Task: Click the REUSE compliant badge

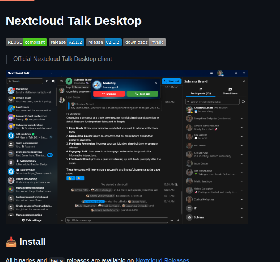Action: (x=26, y=42)
